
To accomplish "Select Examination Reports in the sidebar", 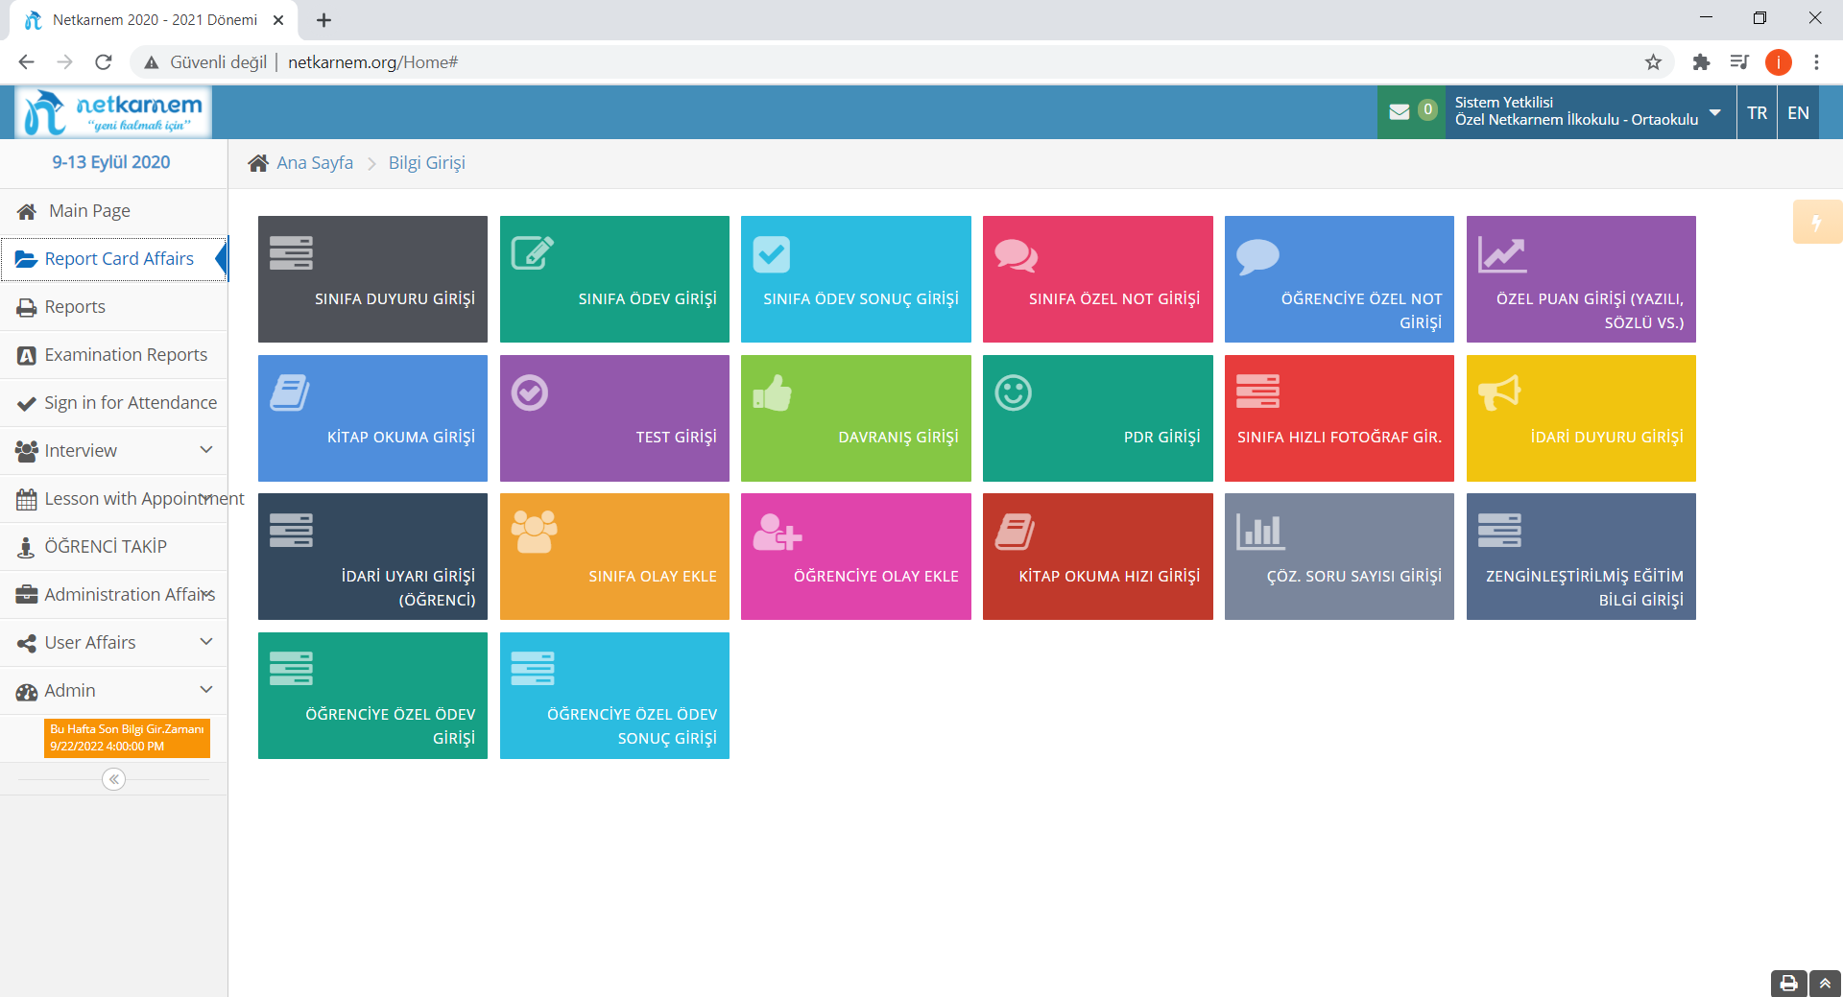I will tap(125, 355).
